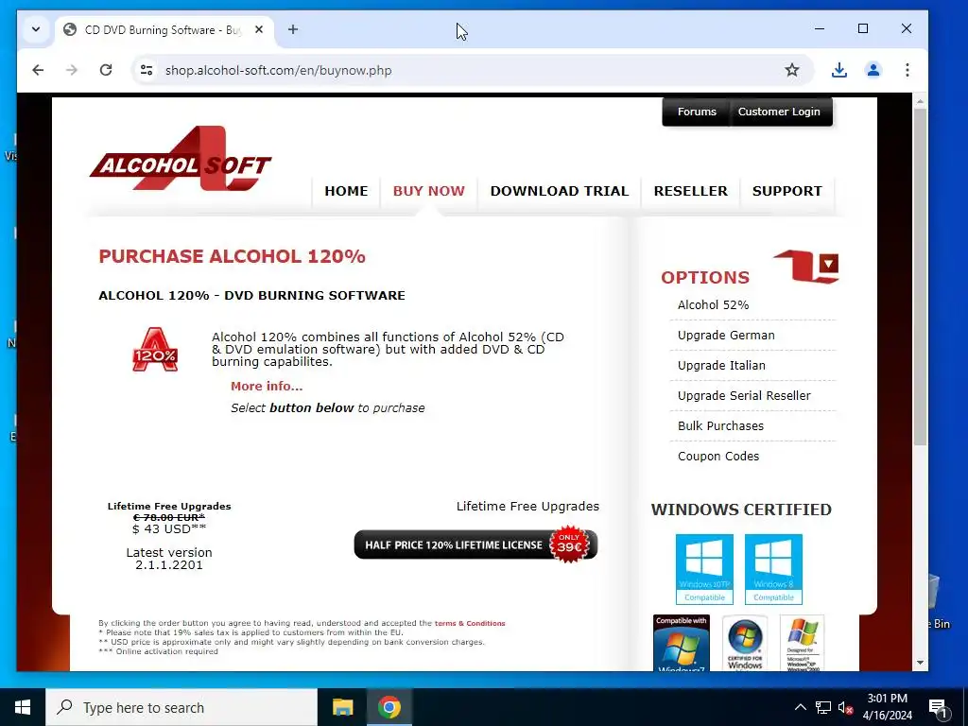This screenshot has width=968, height=726.
Task: Click Certified for Windows badge
Action: click(745, 643)
